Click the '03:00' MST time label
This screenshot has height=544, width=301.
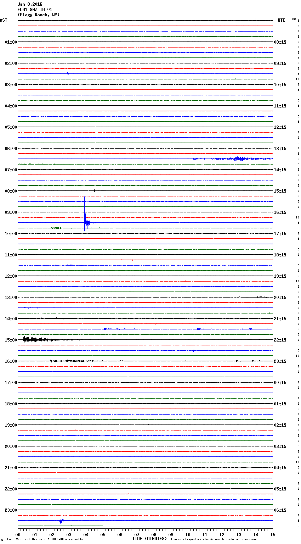click(11, 85)
